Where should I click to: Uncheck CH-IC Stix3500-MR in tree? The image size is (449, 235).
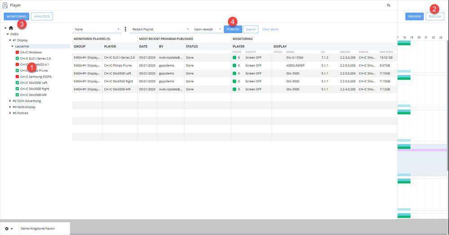click(17, 95)
